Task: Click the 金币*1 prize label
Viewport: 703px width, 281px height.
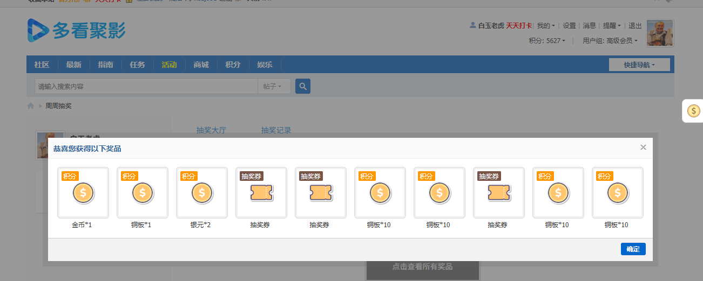Action: (x=82, y=225)
